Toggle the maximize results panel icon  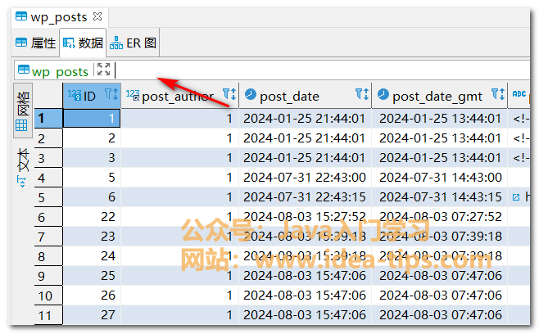point(103,70)
